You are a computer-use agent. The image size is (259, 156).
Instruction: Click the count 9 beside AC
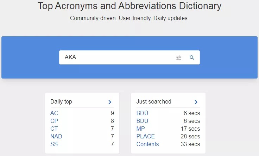112,113
